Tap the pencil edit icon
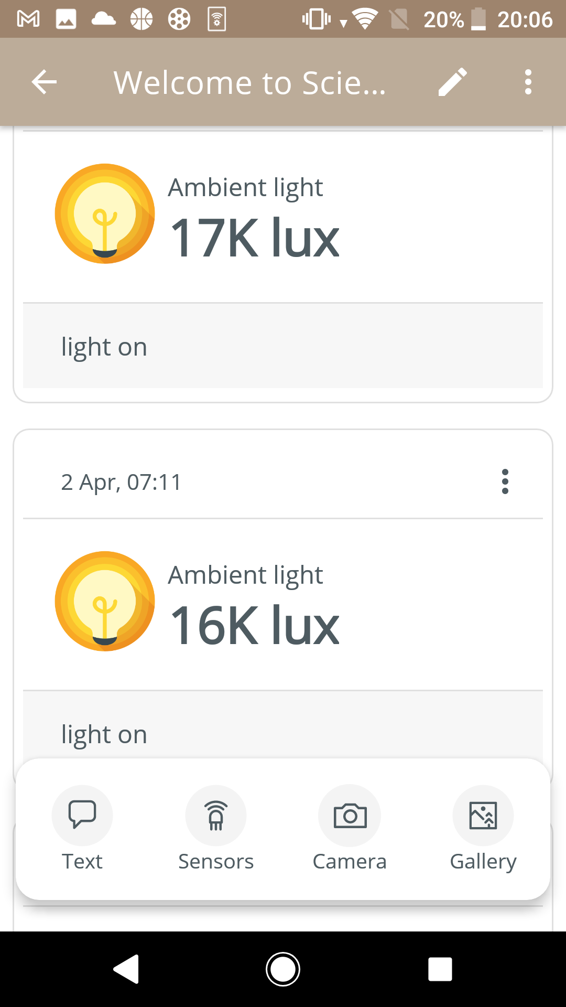This screenshot has height=1007, width=566. [x=452, y=82]
